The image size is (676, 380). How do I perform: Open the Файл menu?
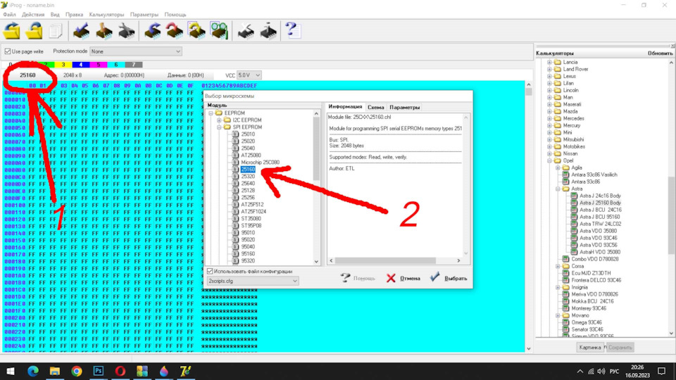[9, 15]
